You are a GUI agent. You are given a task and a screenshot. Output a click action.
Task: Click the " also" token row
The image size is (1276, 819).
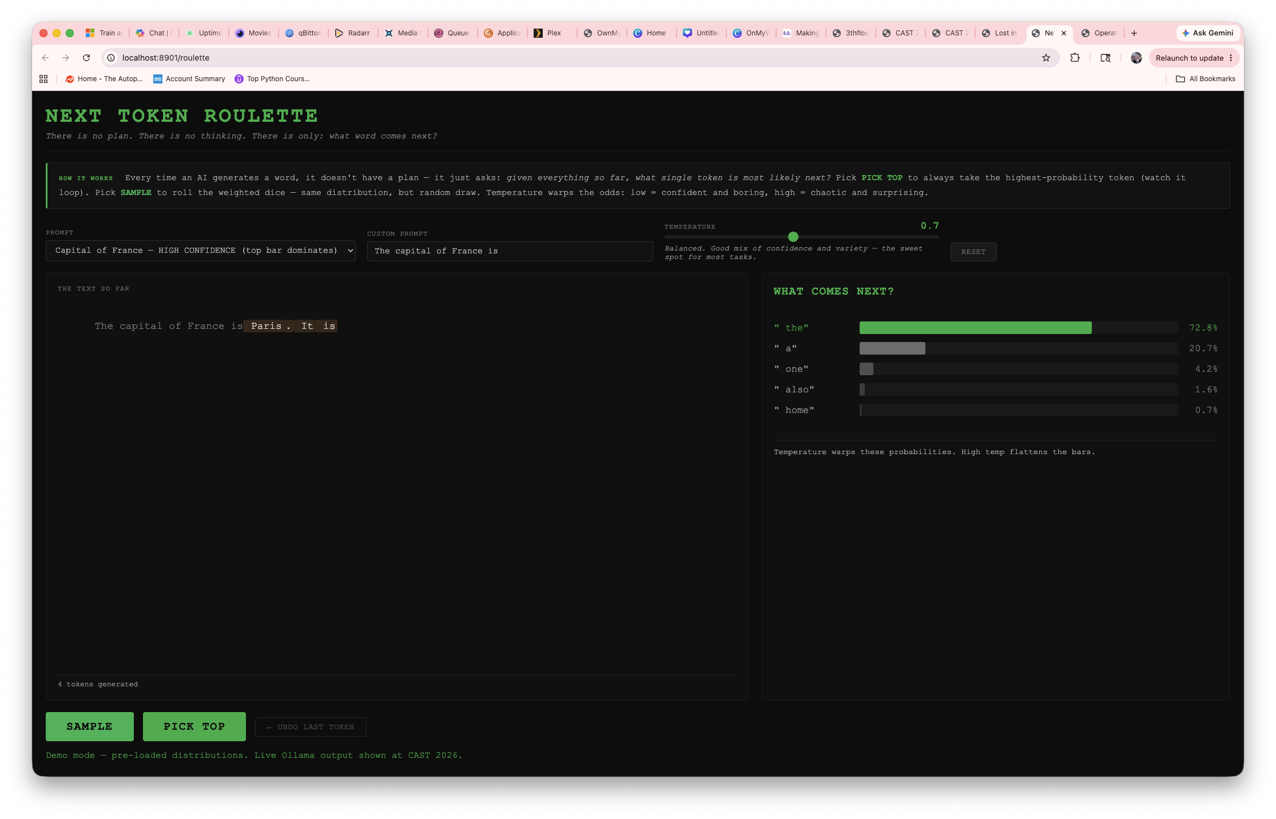(x=996, y=389)
